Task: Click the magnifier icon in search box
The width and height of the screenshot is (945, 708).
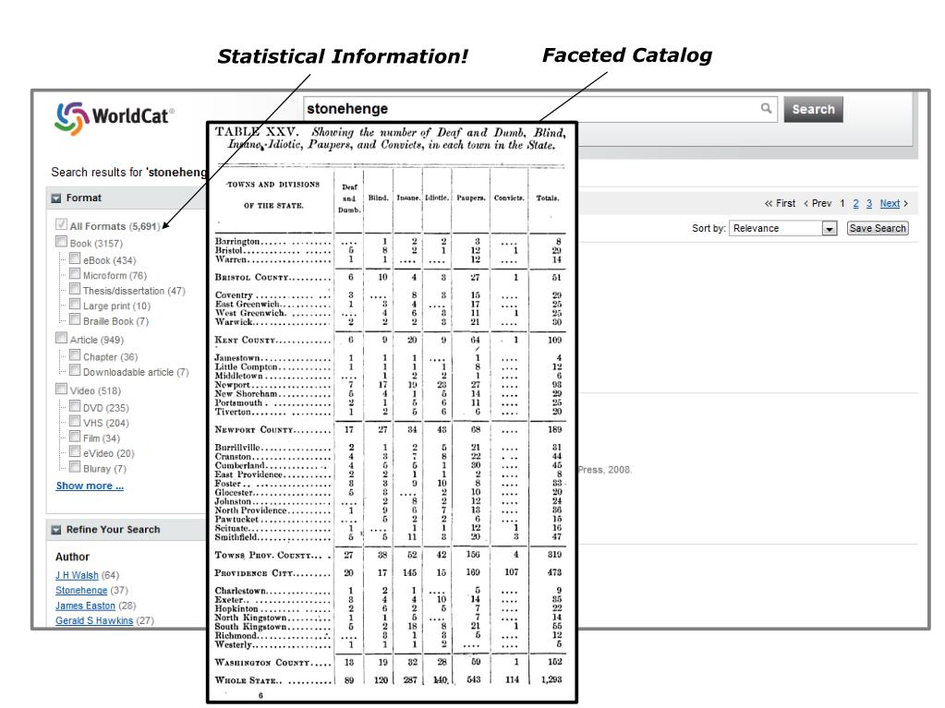Action: [x=766, y=108]
